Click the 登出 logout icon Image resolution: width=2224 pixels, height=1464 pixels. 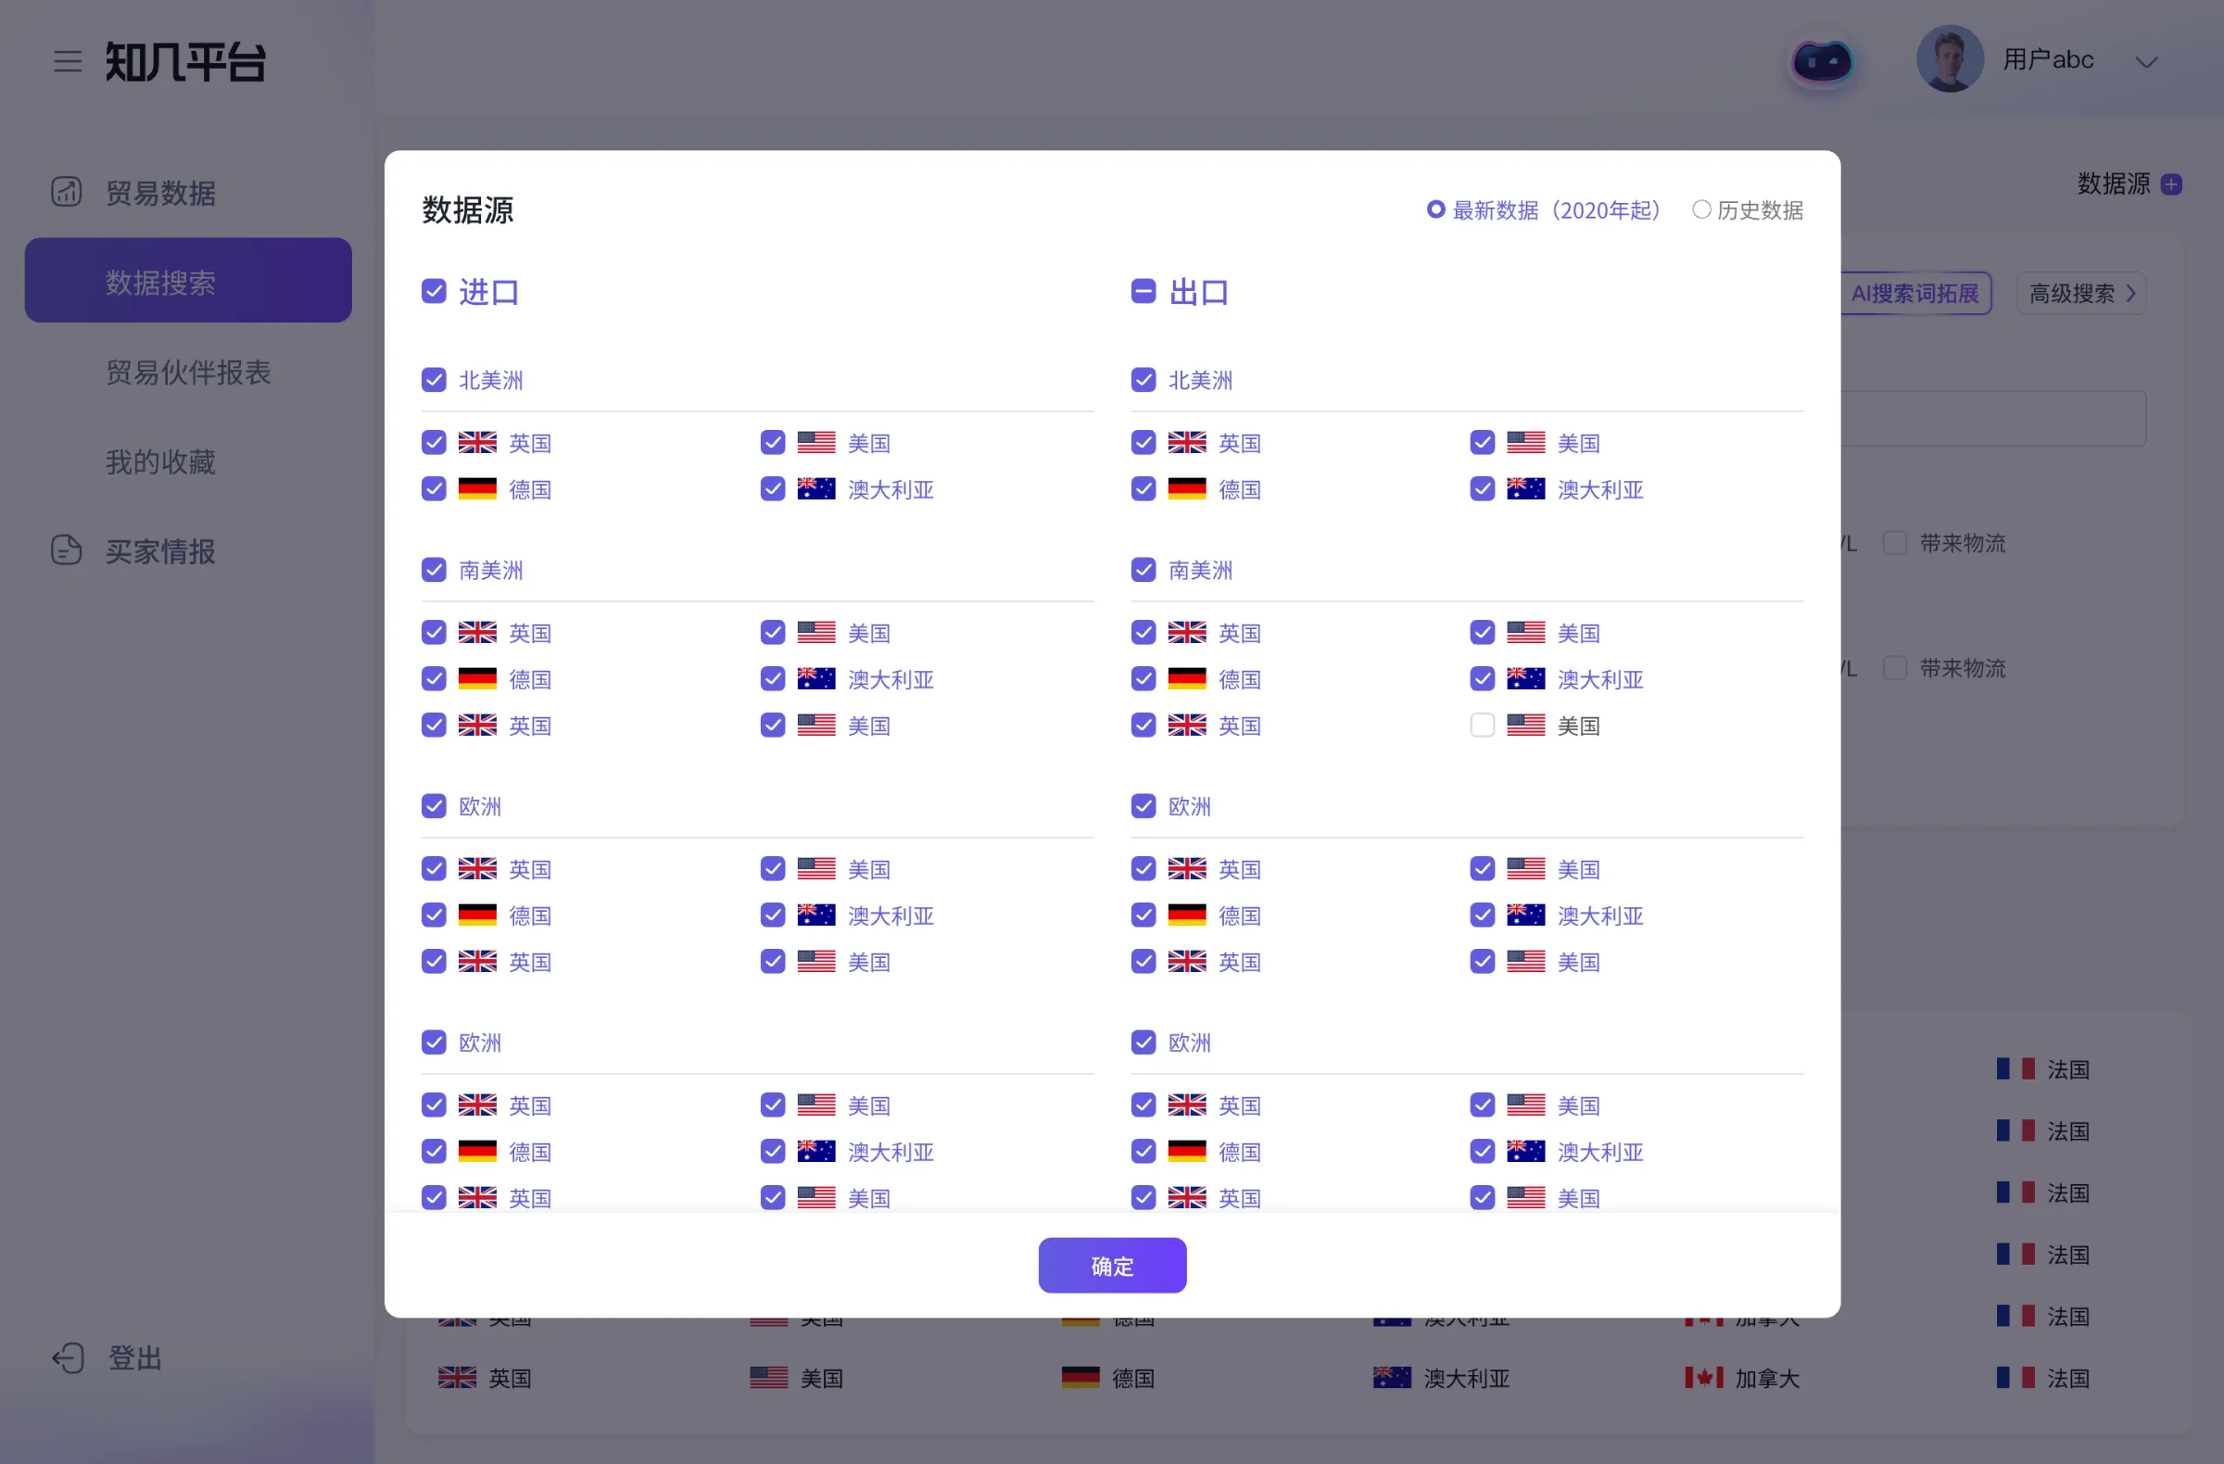pyautogui.click(x=69, y=1357)
